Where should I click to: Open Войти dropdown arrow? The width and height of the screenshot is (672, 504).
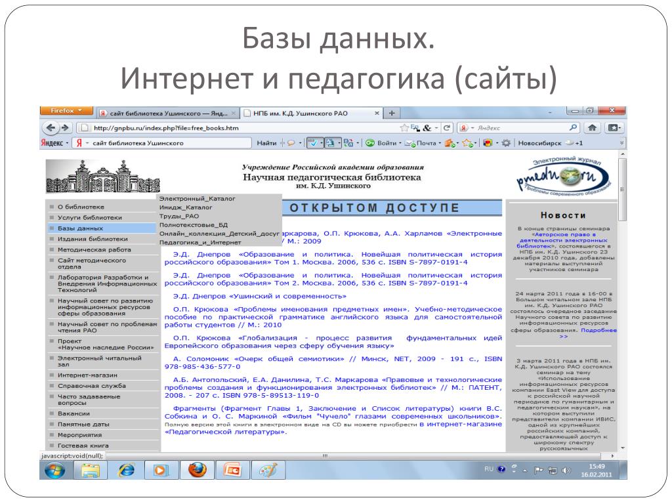coord(400,143)
